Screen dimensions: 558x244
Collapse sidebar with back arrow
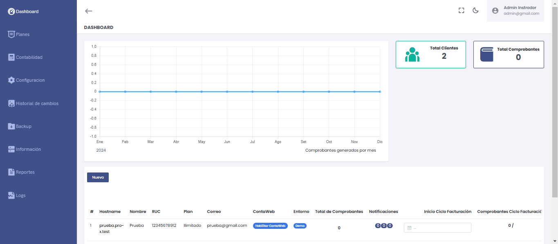point(88,11)
